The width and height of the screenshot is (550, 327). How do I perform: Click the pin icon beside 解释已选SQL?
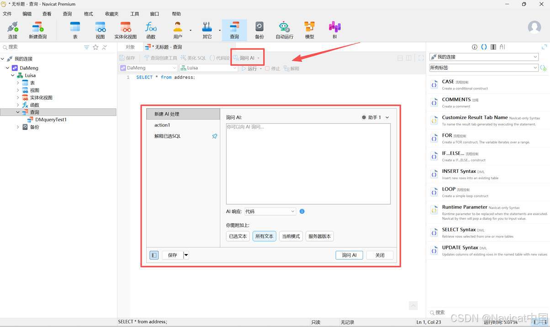click(214, 136)
